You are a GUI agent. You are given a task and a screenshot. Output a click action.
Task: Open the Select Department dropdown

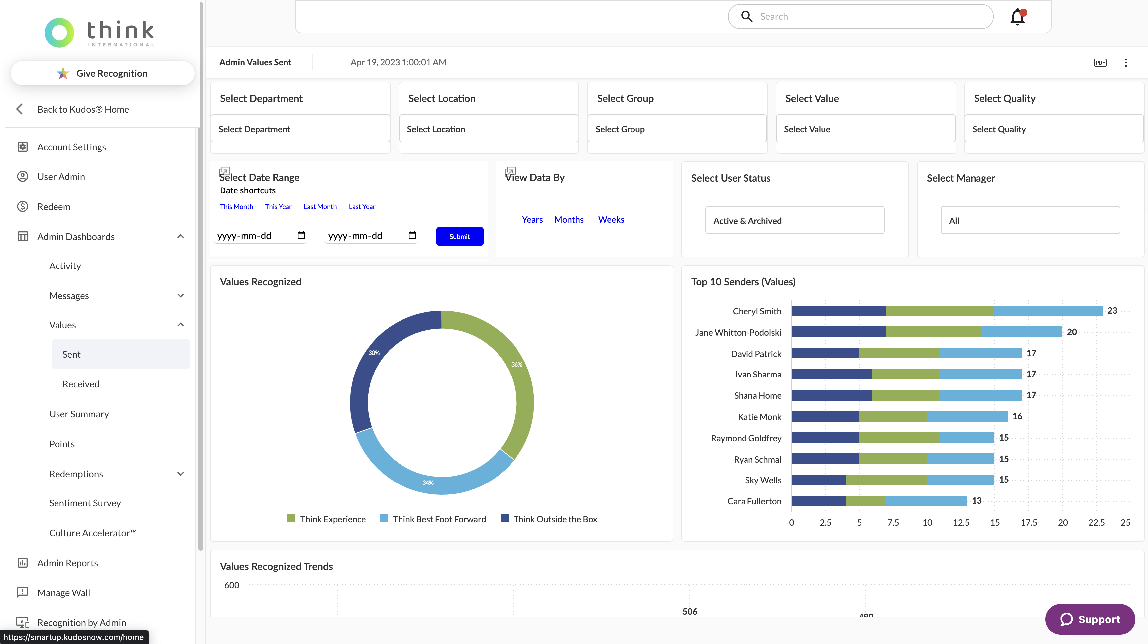tap(300, 129)
